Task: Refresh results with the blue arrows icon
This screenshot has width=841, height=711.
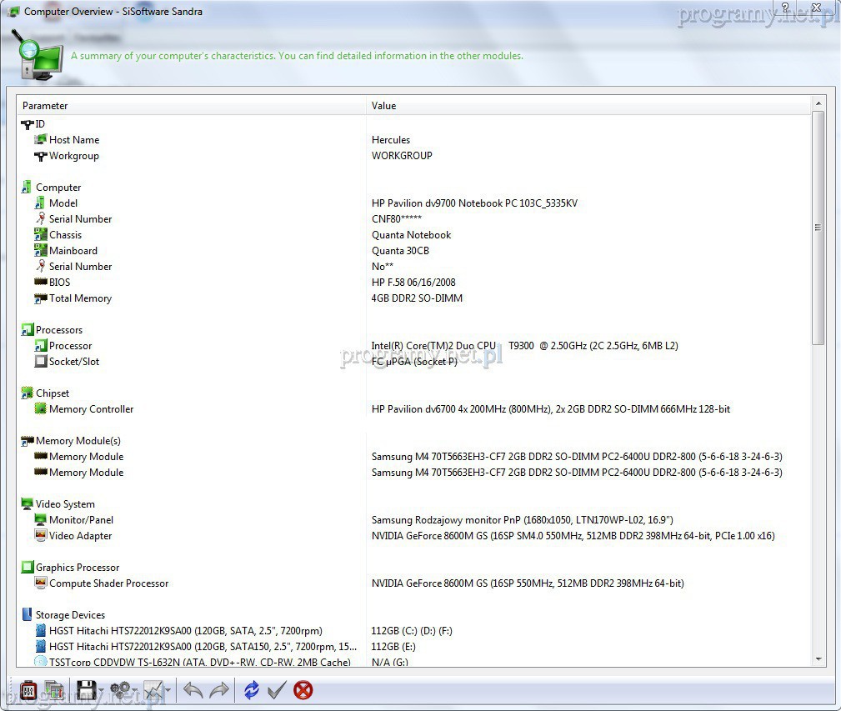Action: 251,690
